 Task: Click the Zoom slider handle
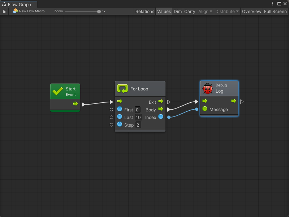[99, 11]
